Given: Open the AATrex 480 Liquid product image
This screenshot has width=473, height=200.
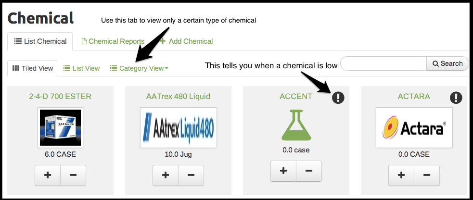Looking at the screenshot, I should pos(179,127).
